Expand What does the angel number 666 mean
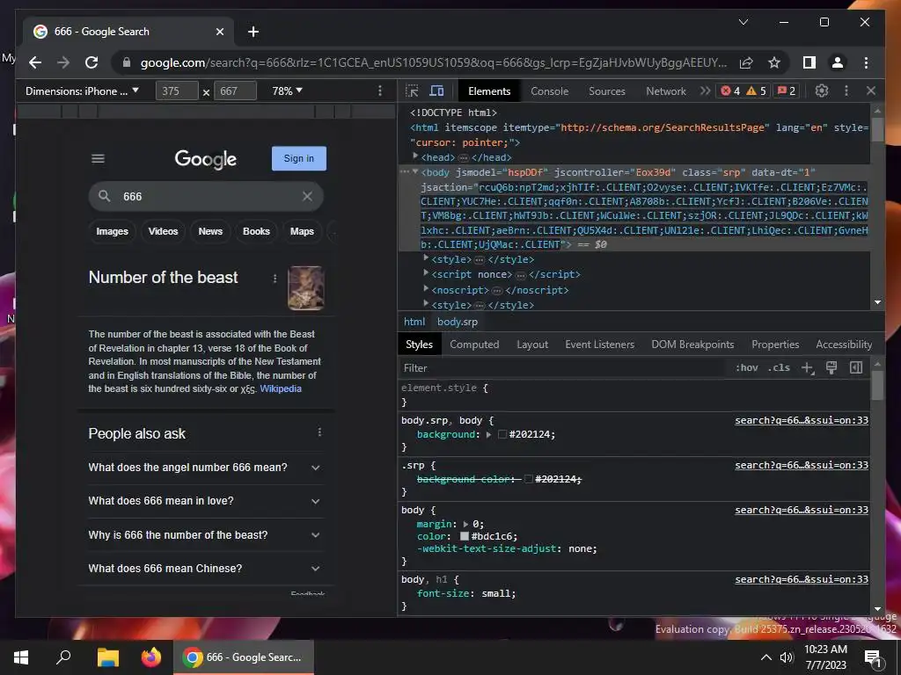901x675 pixels. pyautogui.click(x=204, y=468)
